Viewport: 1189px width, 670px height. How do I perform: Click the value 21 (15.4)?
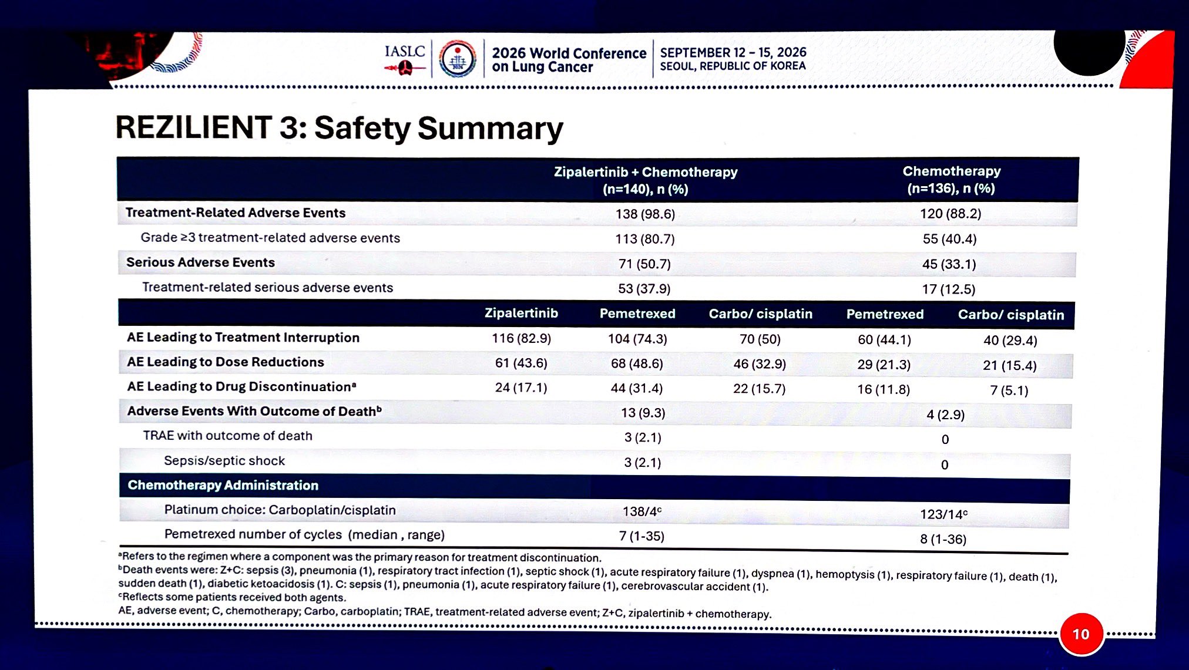1010,366
